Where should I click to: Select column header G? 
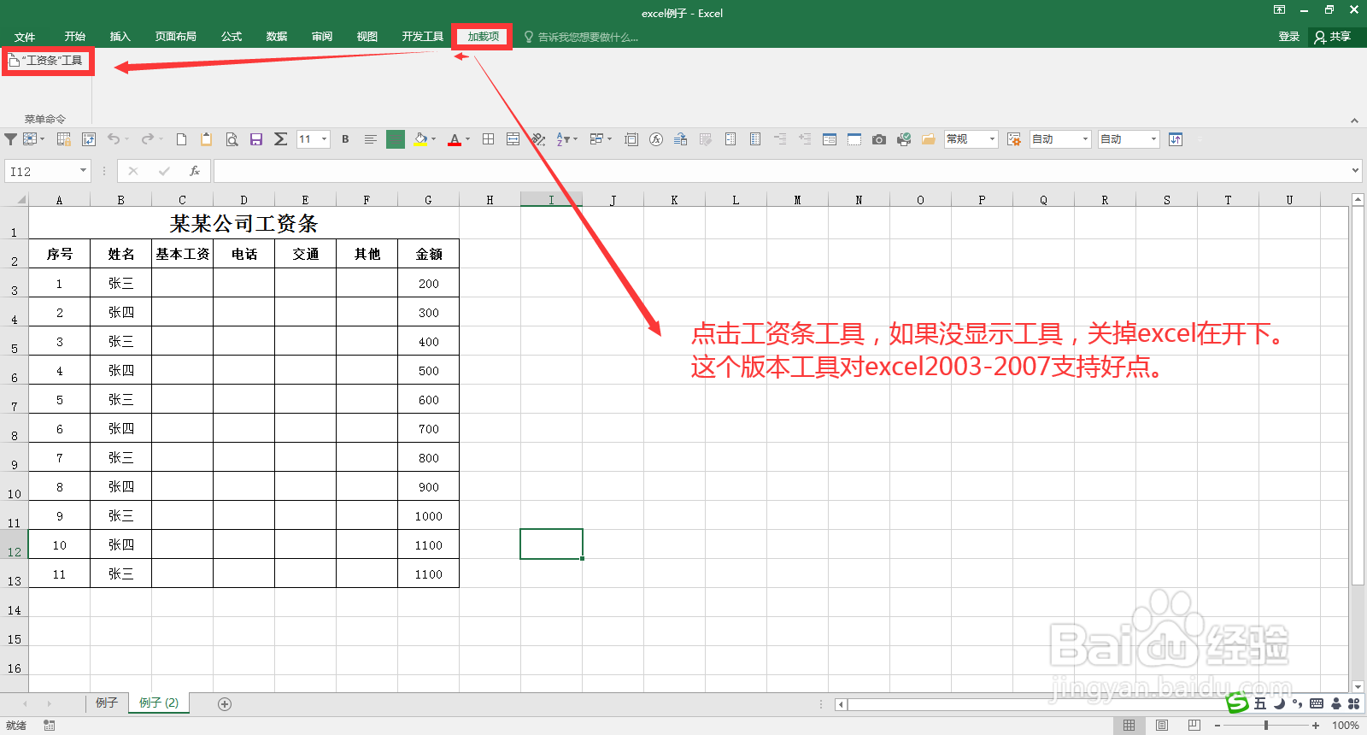pos(428,200)
